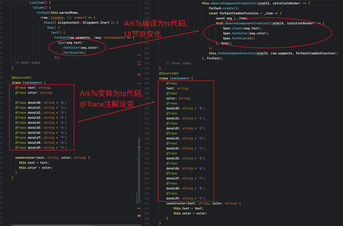Click '}, ForEach);' on line 202
The image size is (343, 226).
coord(212,58)
